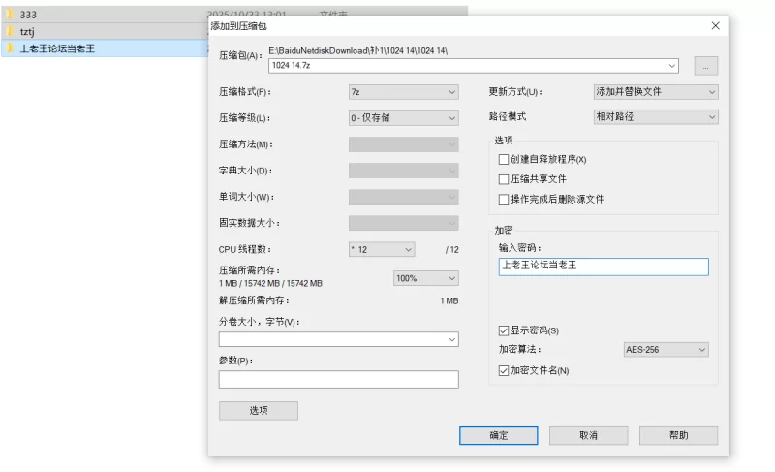Screen dimensions: 775x472
Task: Open the AES-256 加密算法 dropdown
Action: tap(666, 349)
